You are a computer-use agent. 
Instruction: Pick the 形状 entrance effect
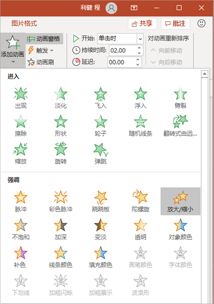(60, 126)
